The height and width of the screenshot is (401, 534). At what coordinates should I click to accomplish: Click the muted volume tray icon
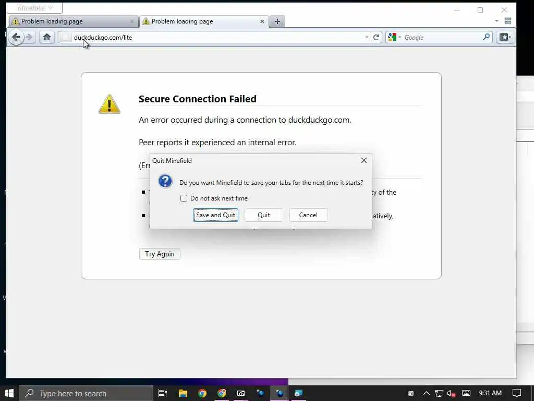[451, 394]
